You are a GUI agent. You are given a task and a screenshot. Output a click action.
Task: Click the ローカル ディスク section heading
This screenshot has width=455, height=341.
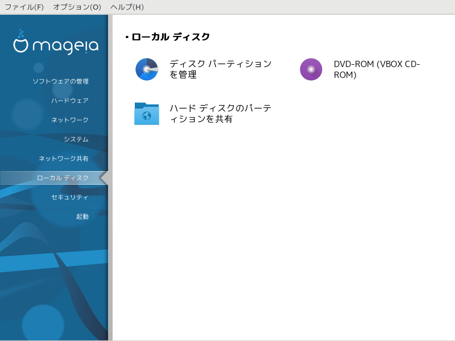(x=170, y=37)
